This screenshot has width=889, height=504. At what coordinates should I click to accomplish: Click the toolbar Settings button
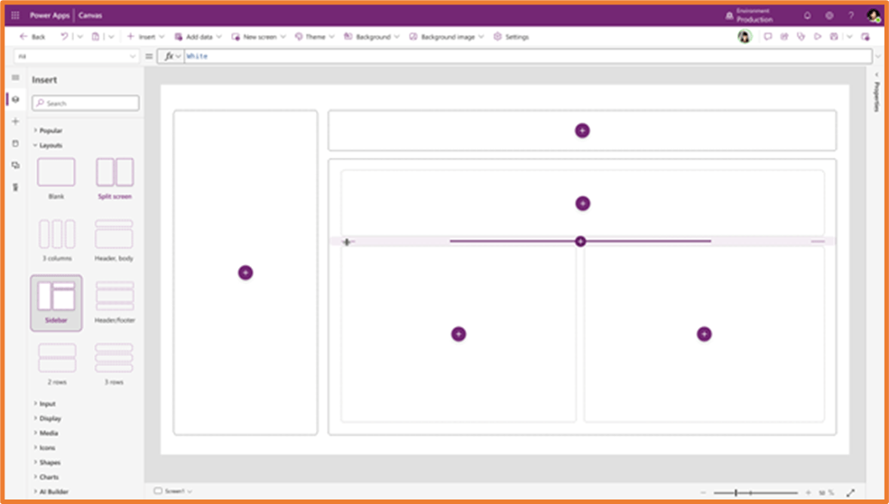(x=511, y=37)
